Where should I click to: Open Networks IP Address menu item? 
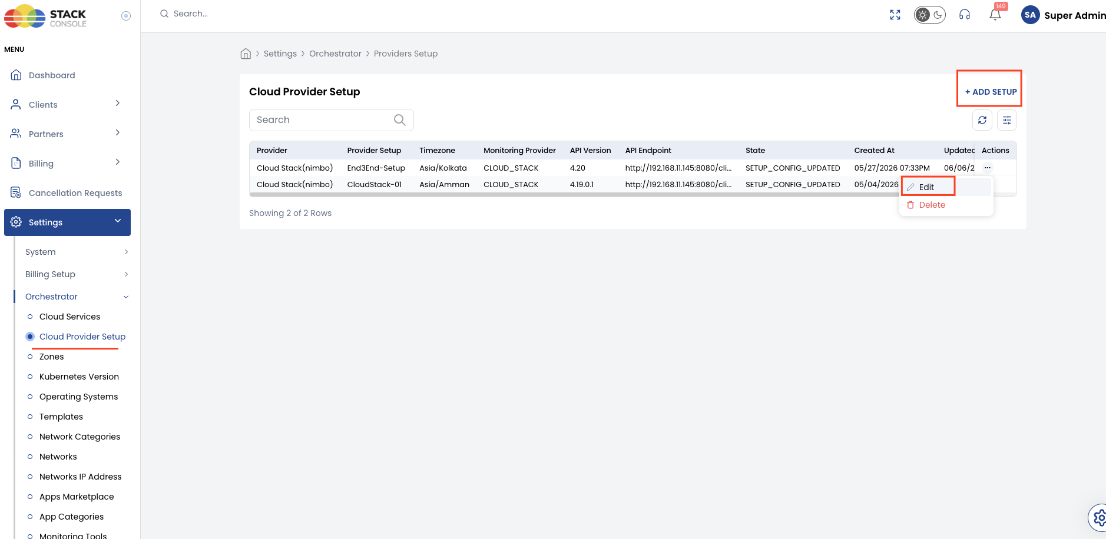[80, 477]
